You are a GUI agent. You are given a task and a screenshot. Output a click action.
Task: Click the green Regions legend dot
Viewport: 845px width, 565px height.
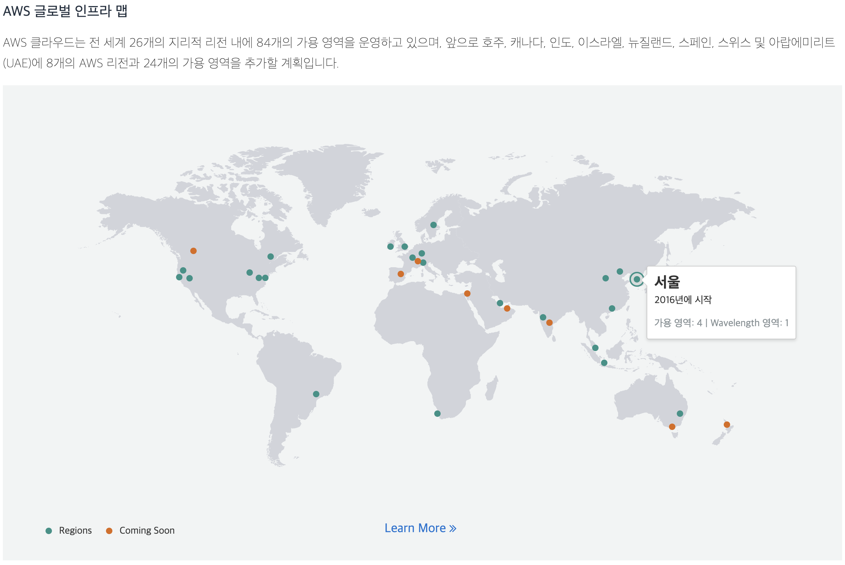(x=49, y=531)
